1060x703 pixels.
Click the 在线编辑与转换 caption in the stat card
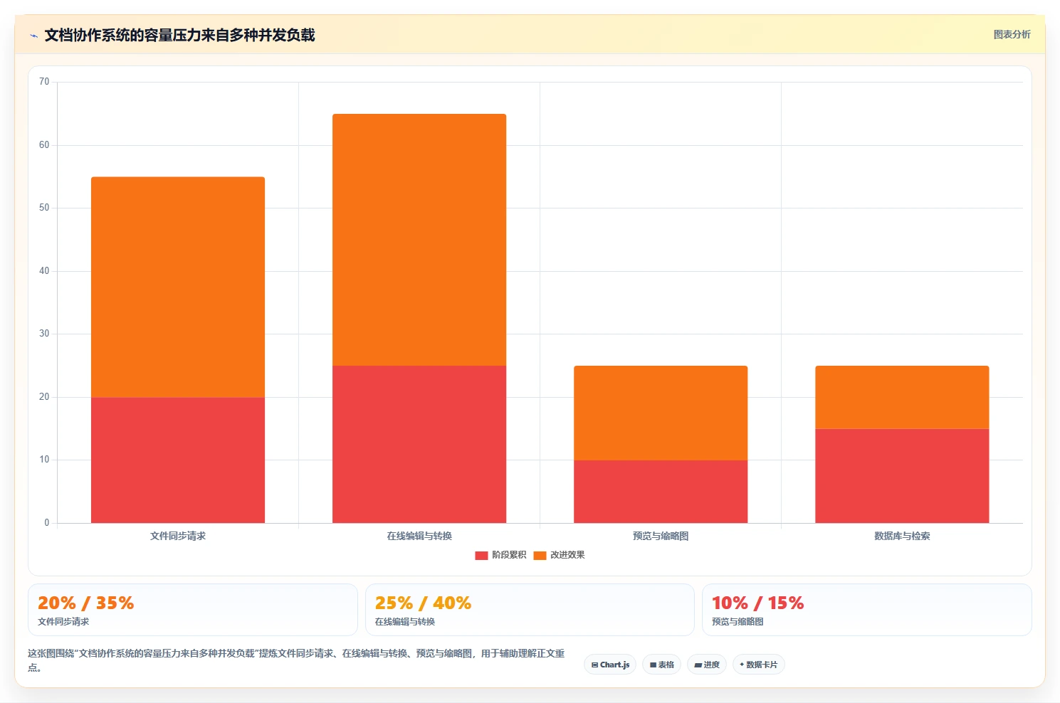click(x=405, y=622)
